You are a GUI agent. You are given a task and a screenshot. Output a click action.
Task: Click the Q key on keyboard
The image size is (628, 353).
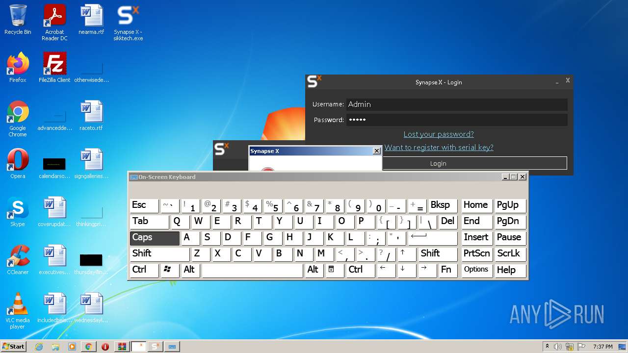(180, 222)
